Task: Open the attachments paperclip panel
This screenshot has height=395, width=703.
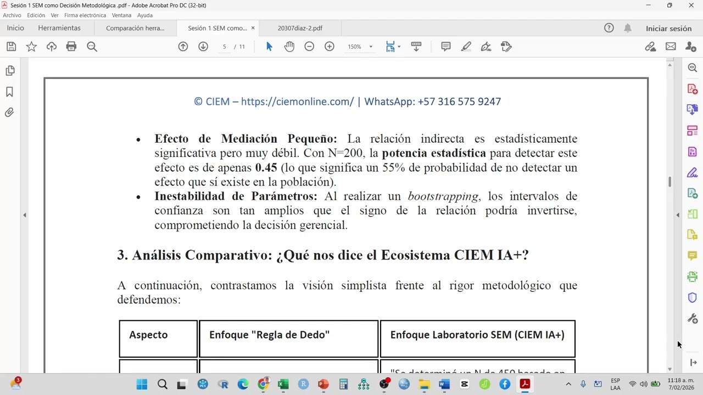Action: 9,112
